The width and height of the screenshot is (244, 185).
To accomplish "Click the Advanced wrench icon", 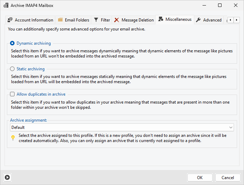I will pos(198,20).
